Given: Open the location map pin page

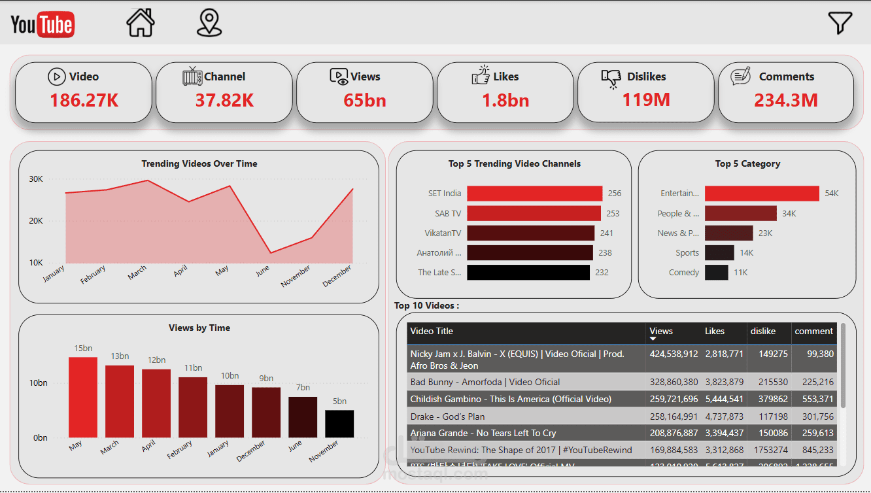Looking at the screenshot, I should click(209, 22).
